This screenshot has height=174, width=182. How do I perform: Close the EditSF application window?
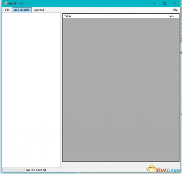point(174,3)
